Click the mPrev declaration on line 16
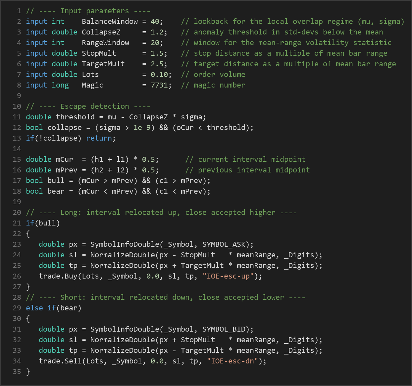Viewport: 412px width, 386px height. click(x=67, y=170)
